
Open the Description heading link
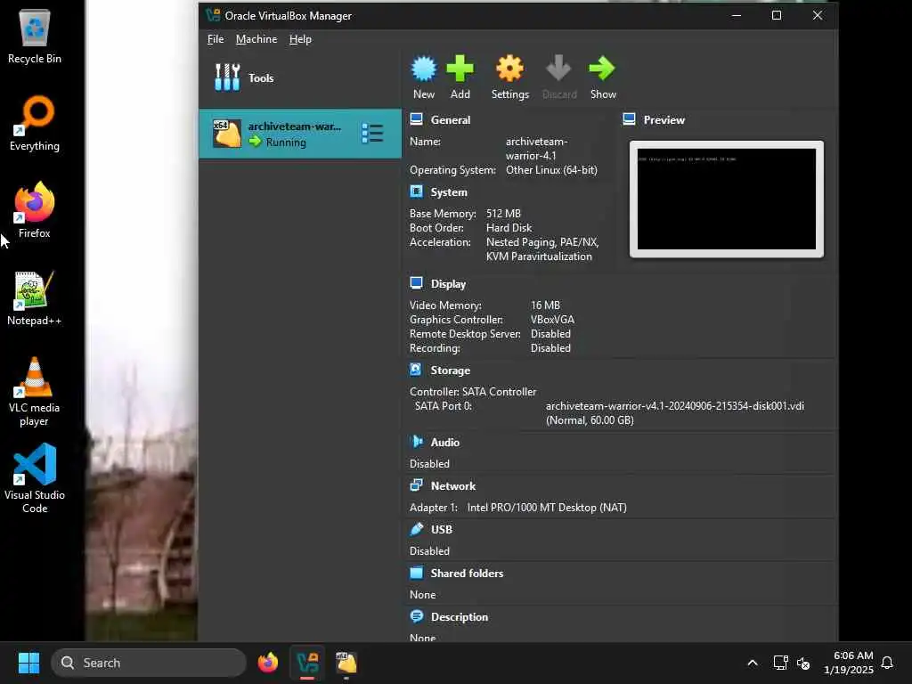[x=460, y=616]
